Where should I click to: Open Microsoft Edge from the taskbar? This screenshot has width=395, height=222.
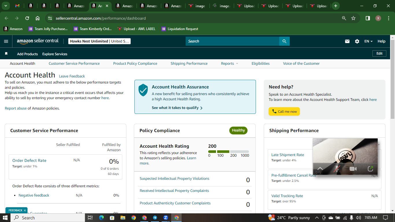pyautogui.click(x=101, y=218)
